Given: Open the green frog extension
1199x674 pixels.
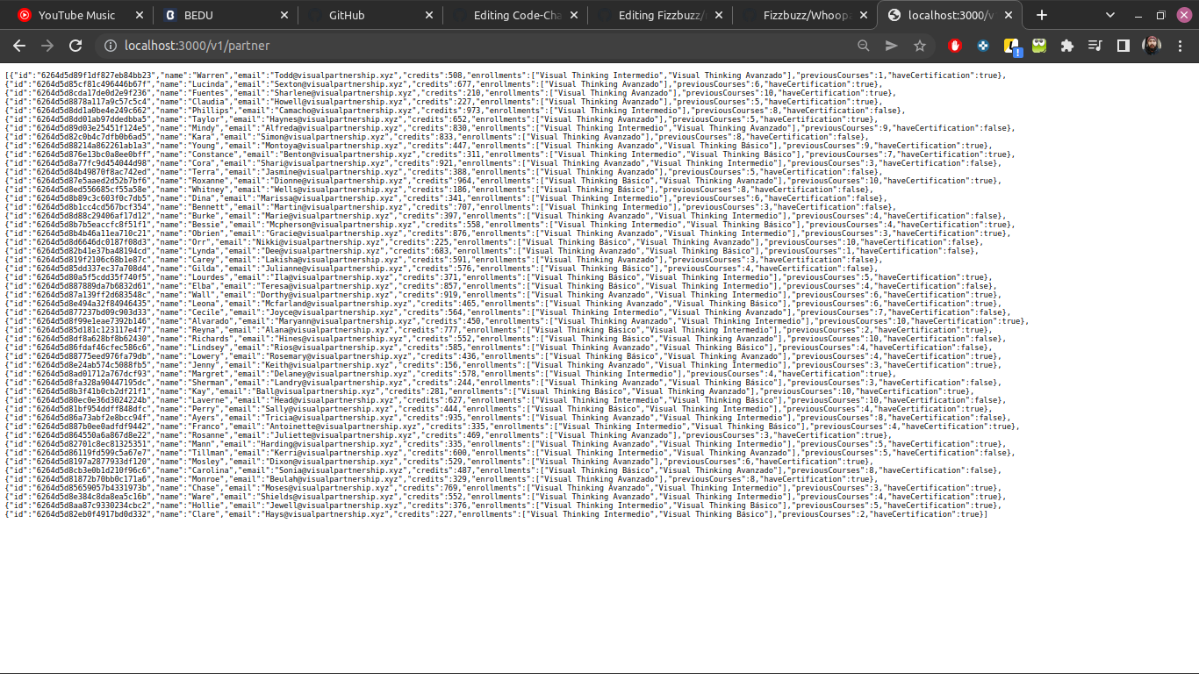Looking at the screenshot, I should pyautogui.click(x=1039, y=46).
